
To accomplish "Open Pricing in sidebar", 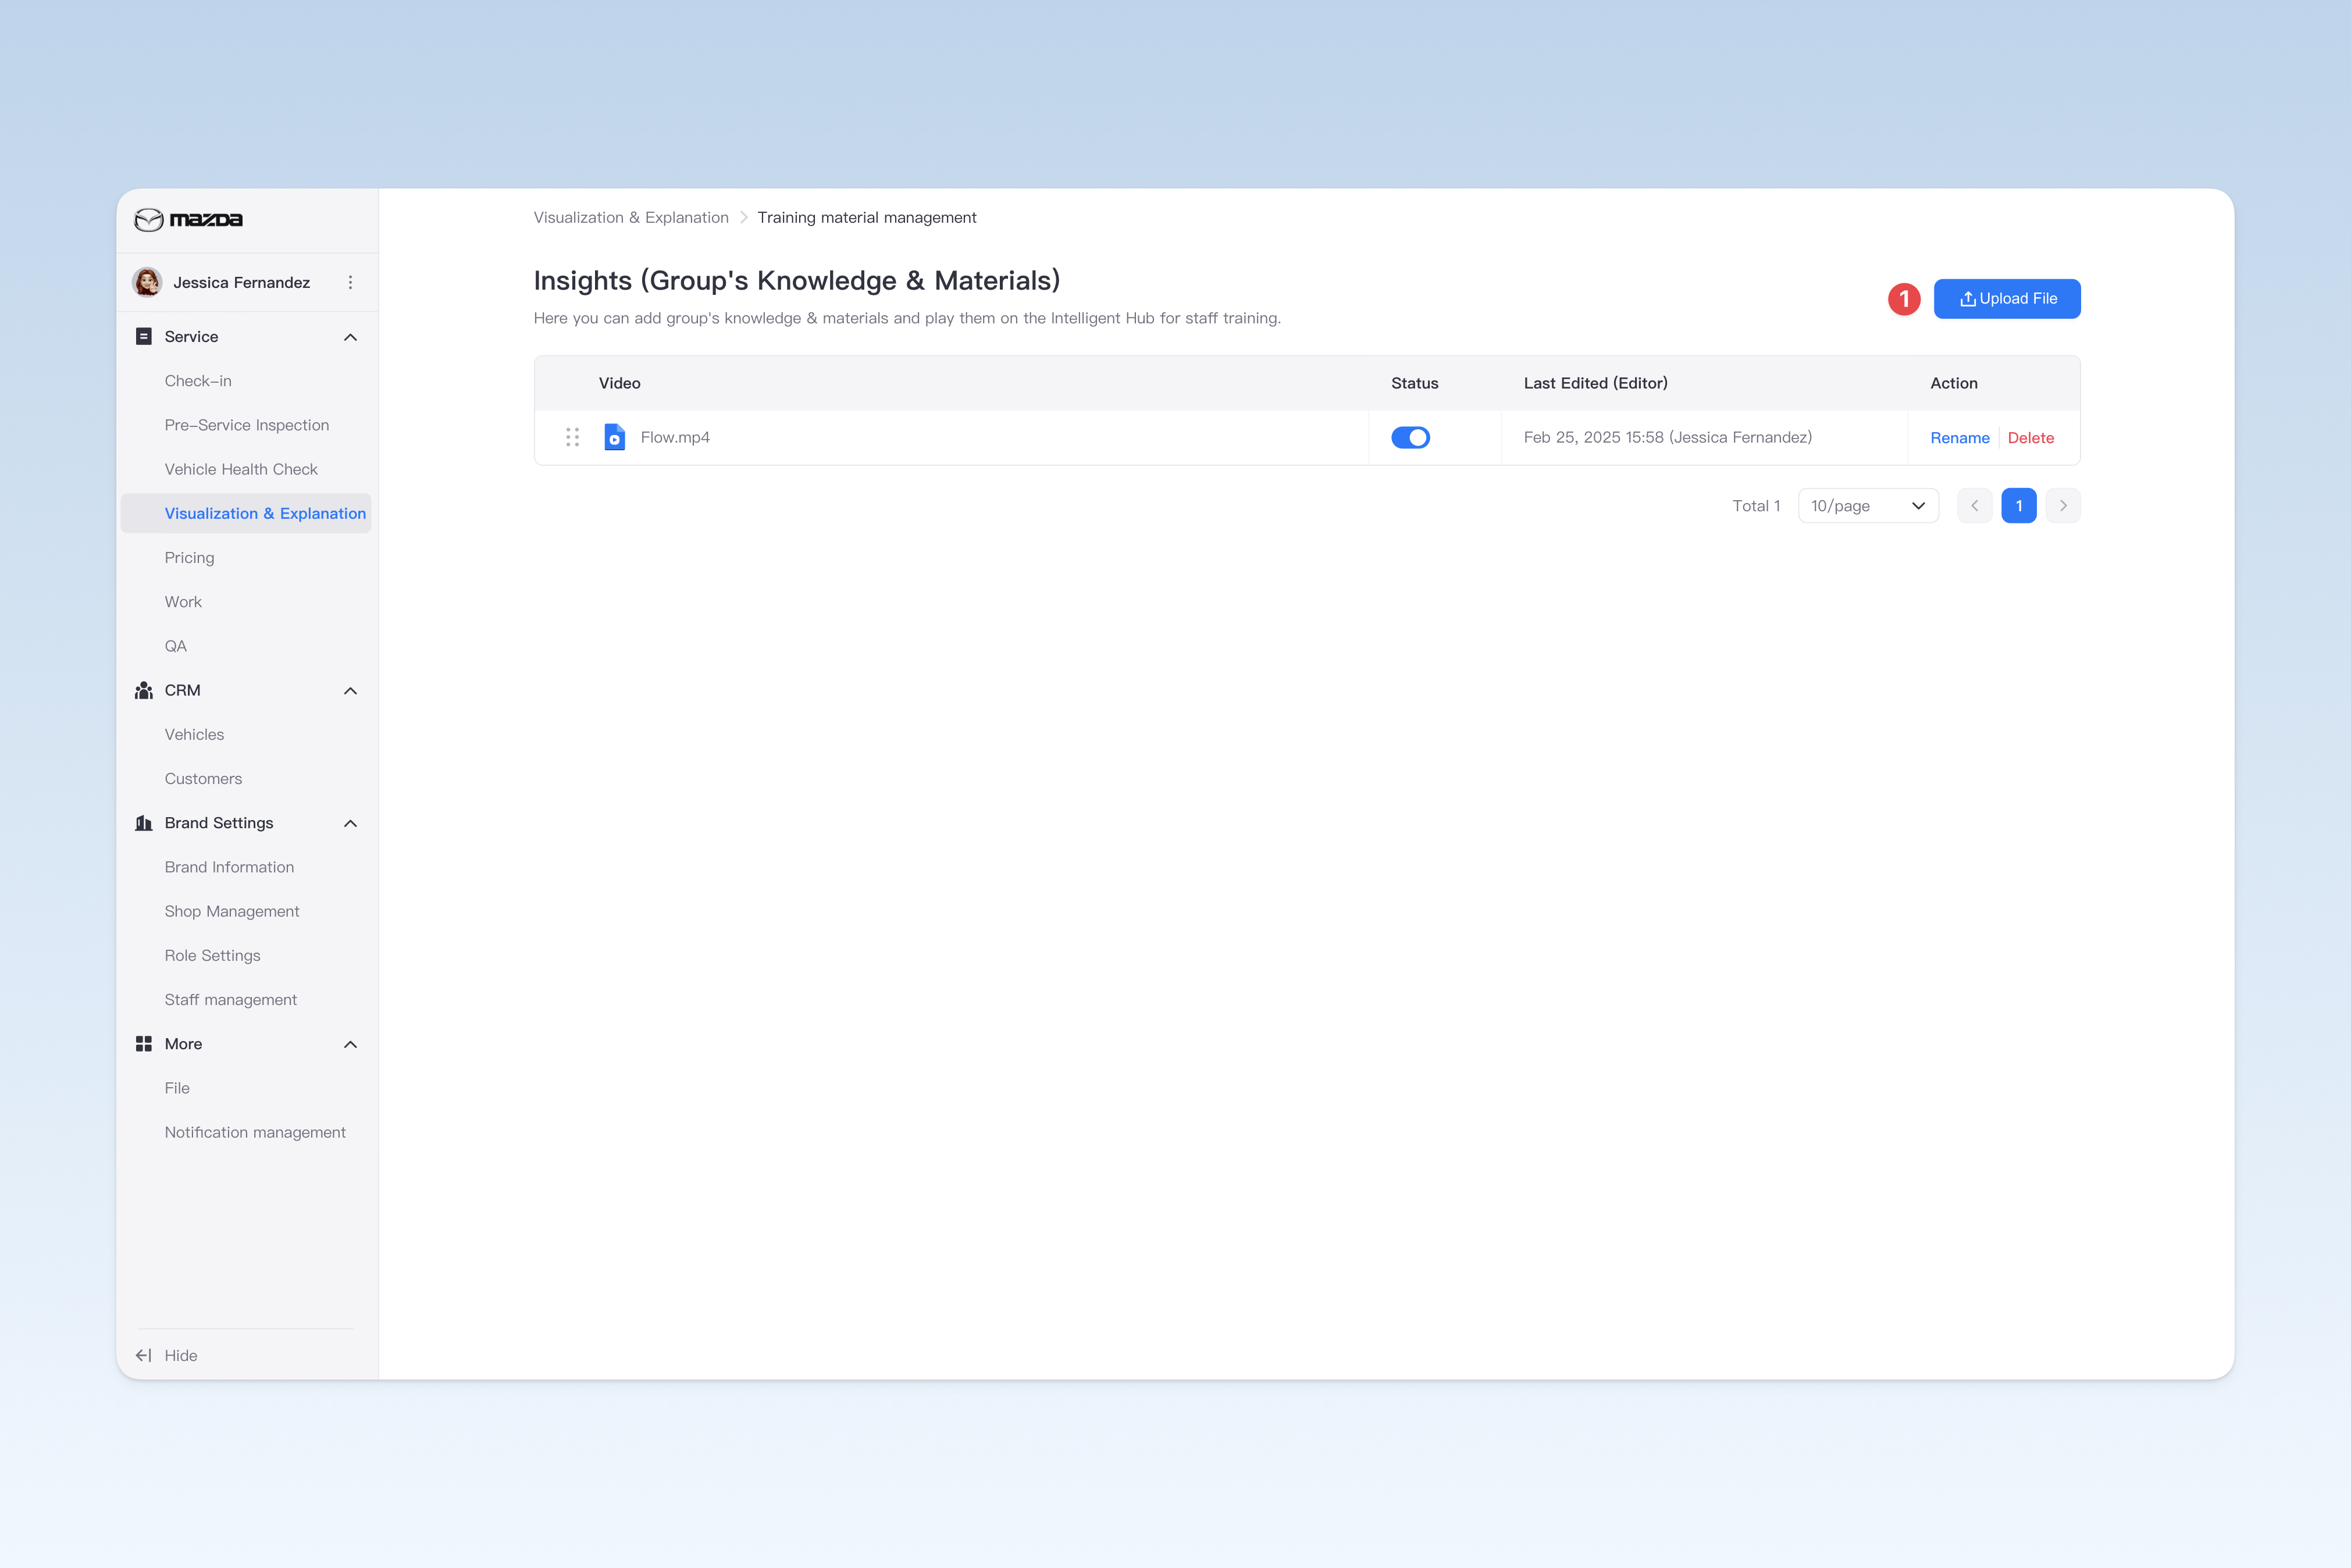I will click(x=189, y=558).
